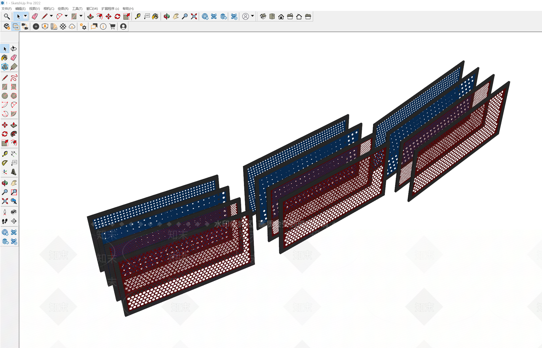Image resolution: width=542 pixels, height=348 pixels.
Task: Select the Zoom Window tool
Action: coord(14,192)
